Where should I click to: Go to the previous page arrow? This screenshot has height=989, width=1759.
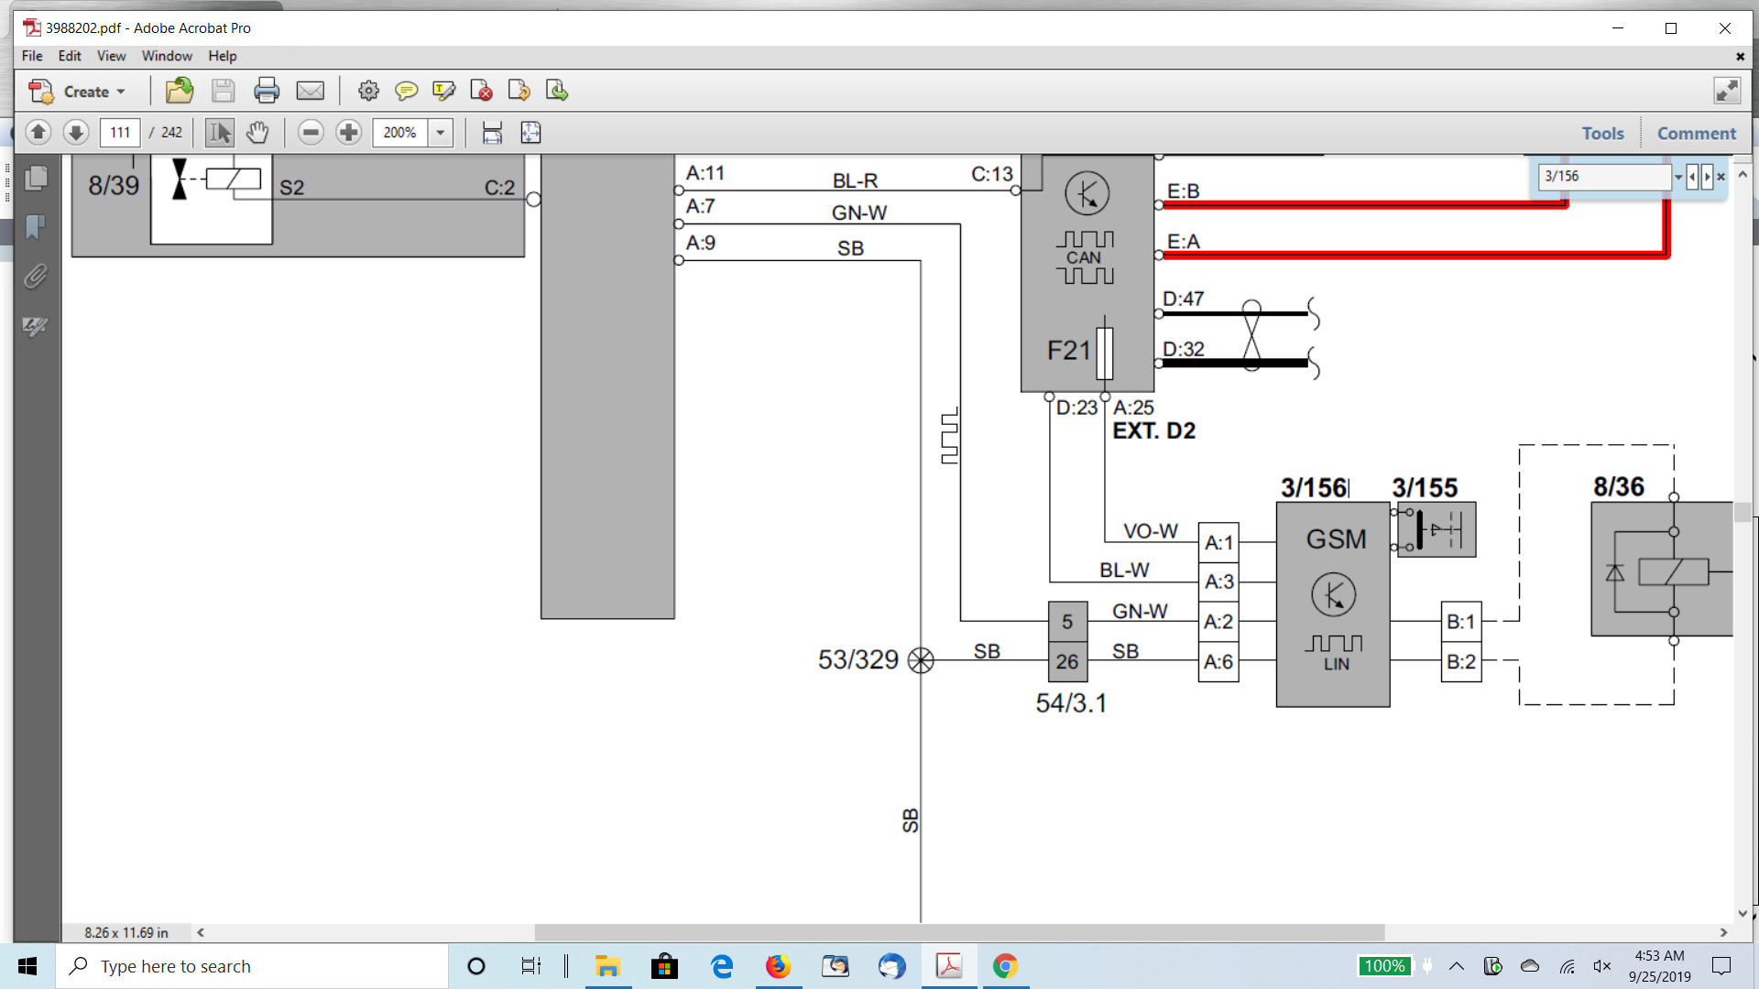pos(38,133)
